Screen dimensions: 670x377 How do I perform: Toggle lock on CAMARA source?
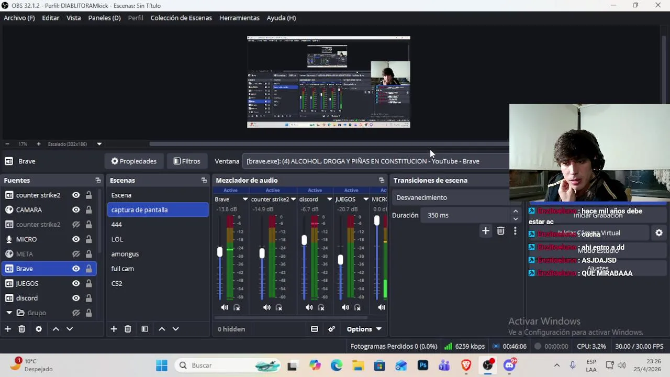point(89,209)
